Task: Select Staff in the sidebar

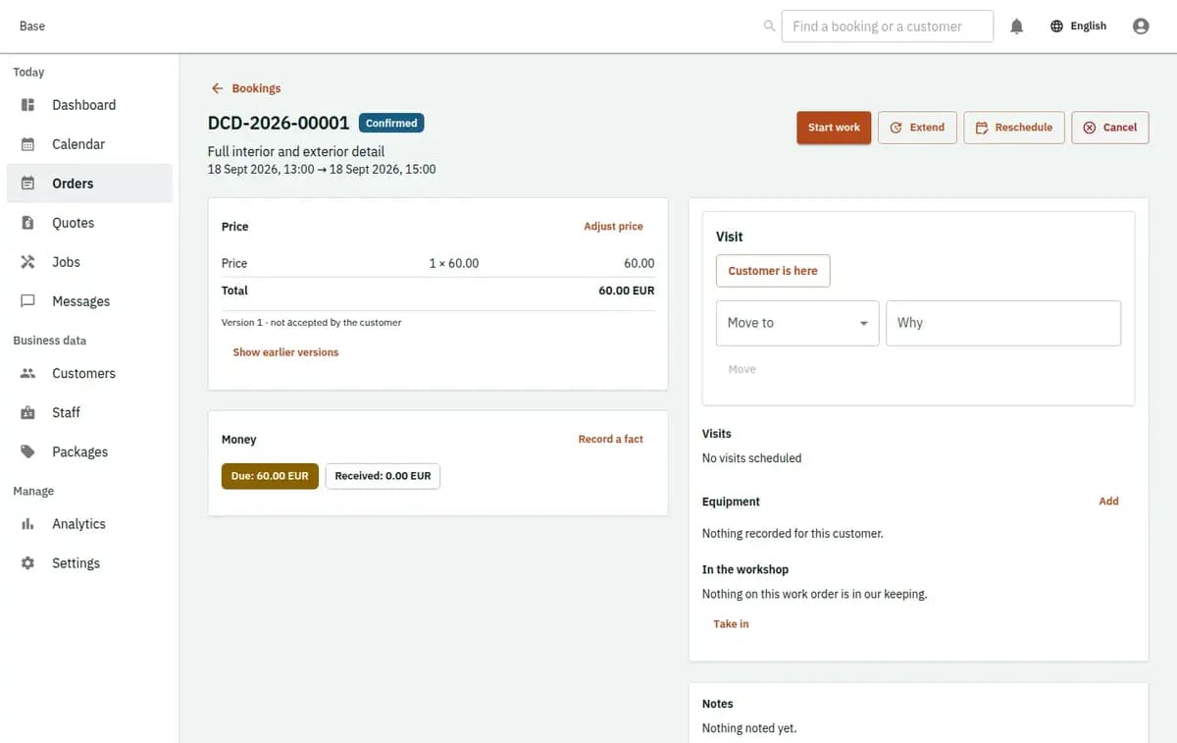Action: coord(89,412)
